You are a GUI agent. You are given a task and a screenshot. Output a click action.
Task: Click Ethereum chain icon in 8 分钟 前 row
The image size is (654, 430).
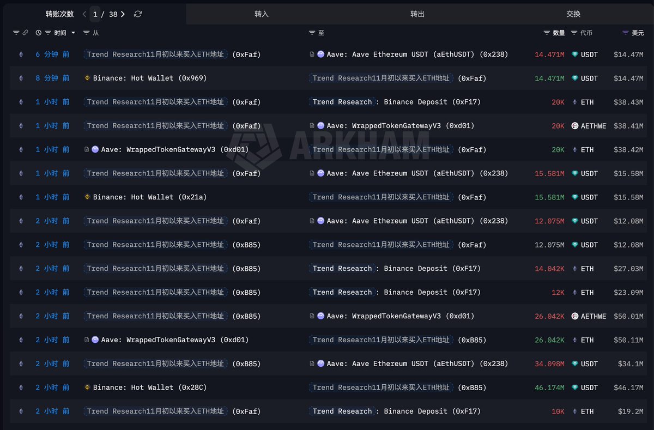[21, 78]
